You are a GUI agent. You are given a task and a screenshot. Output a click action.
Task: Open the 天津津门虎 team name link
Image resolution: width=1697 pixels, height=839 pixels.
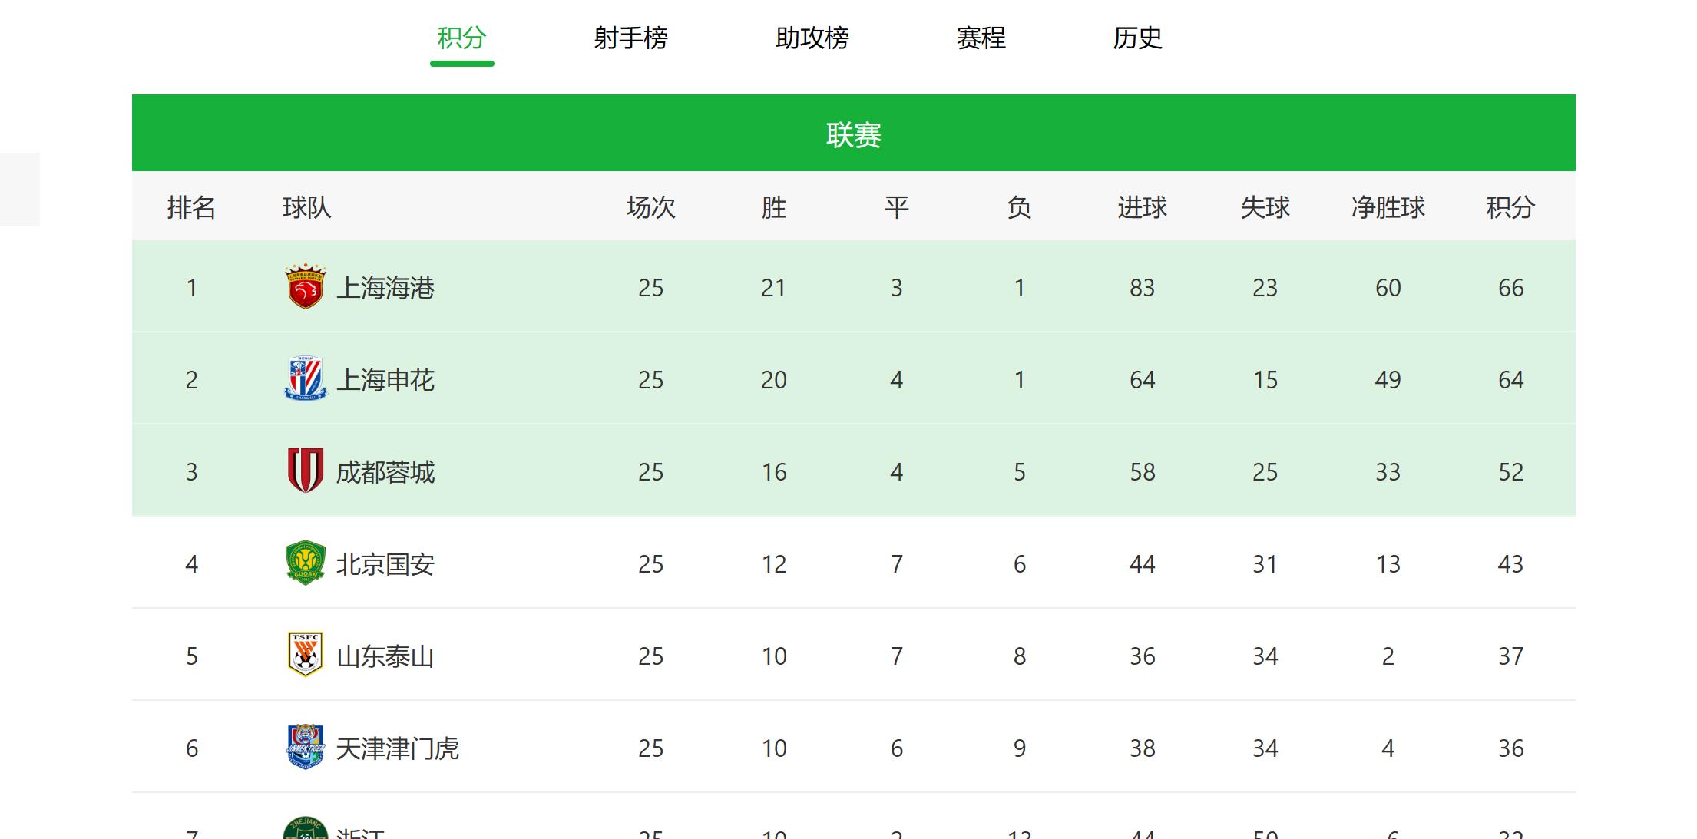(x=398, y=748)
